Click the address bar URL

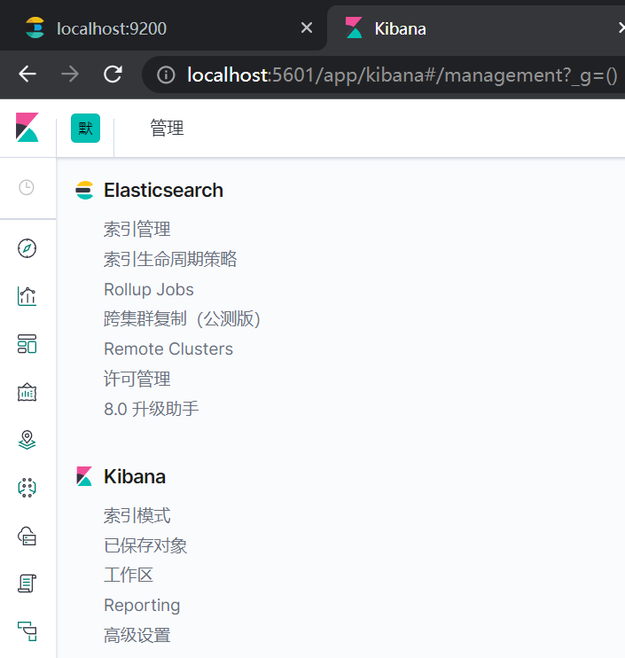[402, 75]
